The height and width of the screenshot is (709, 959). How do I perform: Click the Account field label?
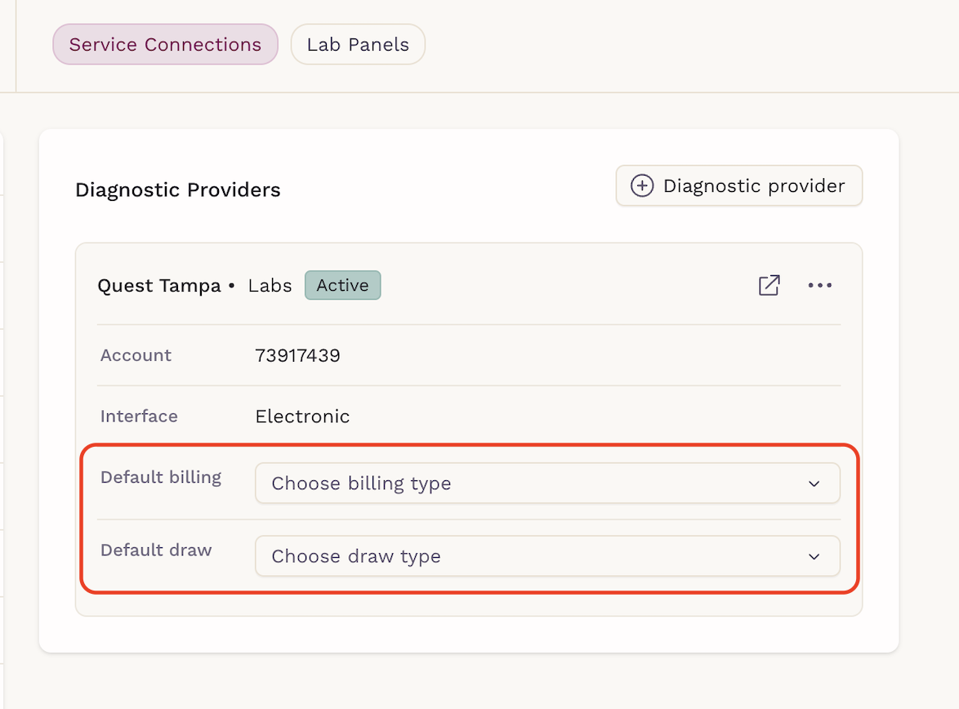point(136,355)
